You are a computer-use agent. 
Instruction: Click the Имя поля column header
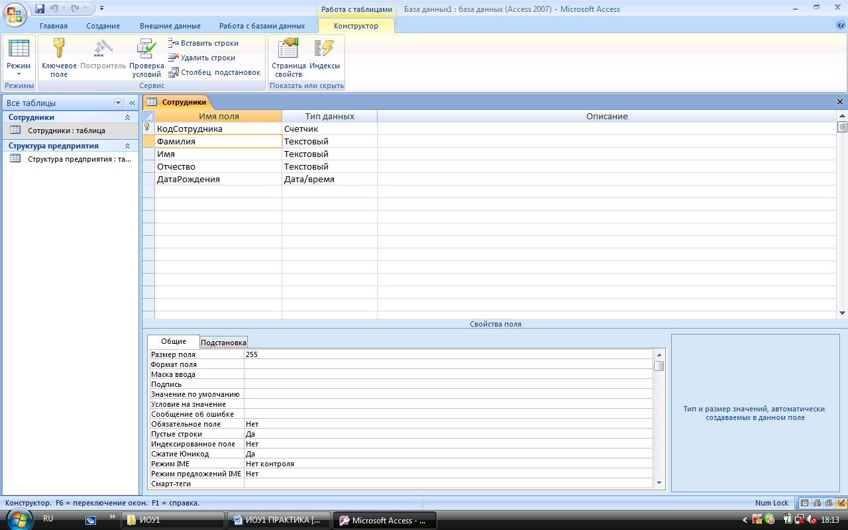pyautogui.click(x=218, y=116)
